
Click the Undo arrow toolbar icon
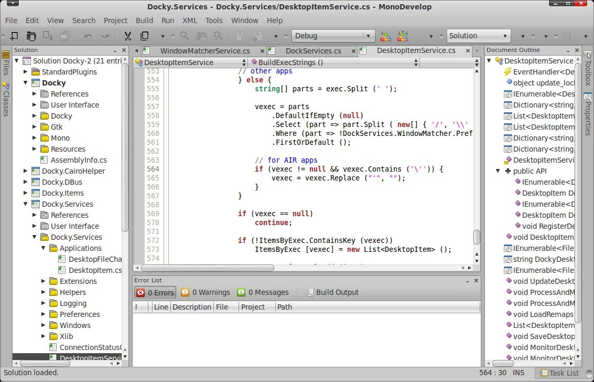[x=88, y=36]
